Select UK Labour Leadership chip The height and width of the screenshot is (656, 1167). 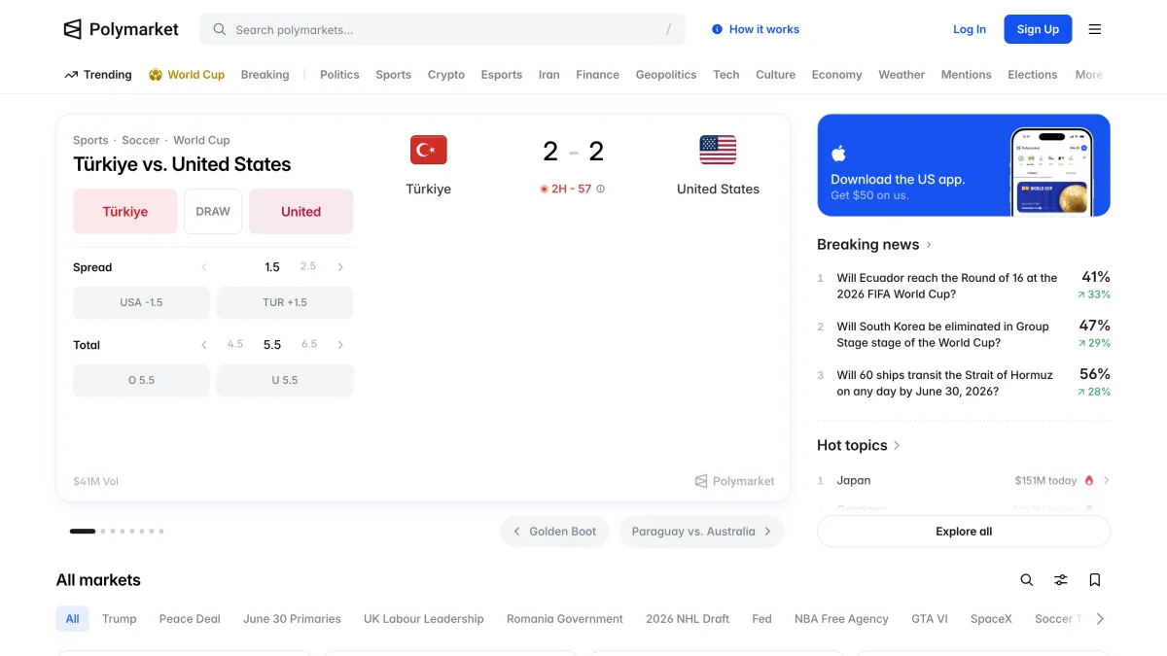(423, 619)
